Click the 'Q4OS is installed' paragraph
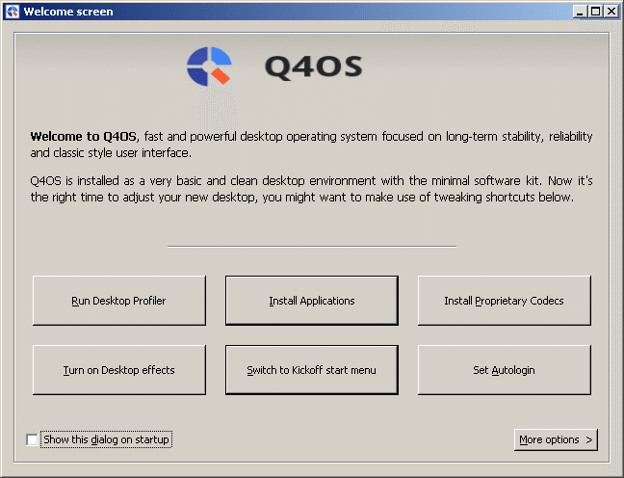 [311, 189]
